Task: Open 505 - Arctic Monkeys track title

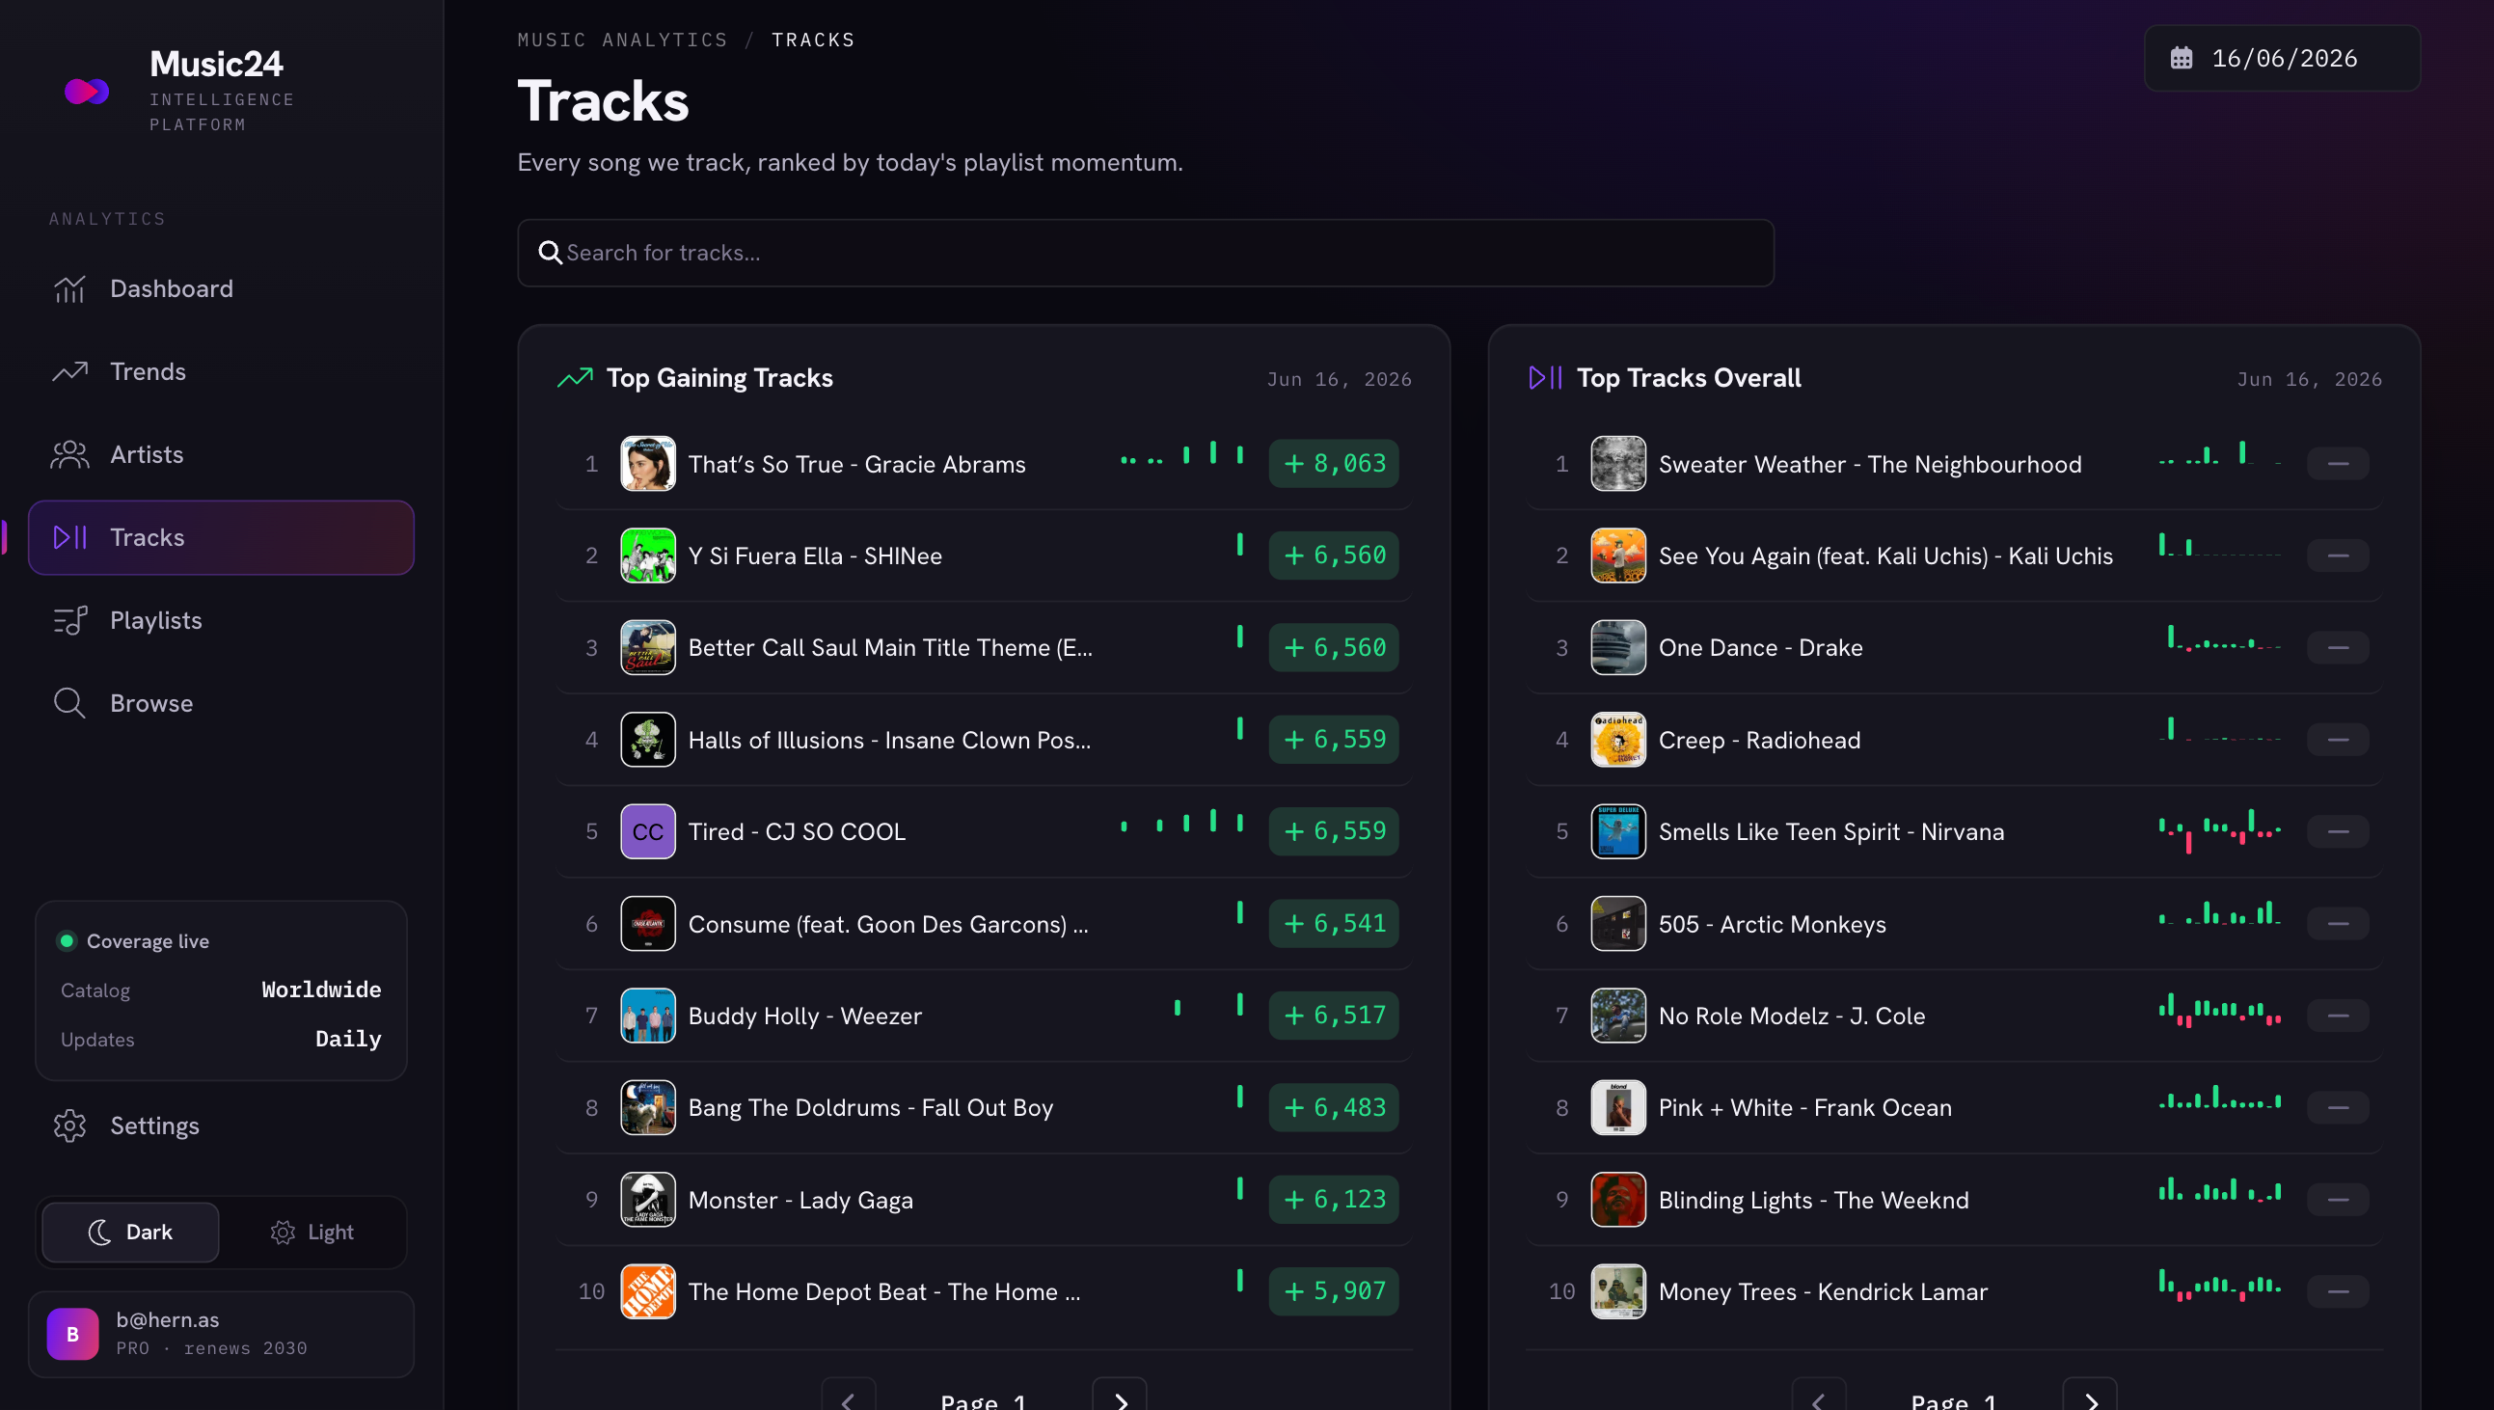Action: tap(1772, 924)
